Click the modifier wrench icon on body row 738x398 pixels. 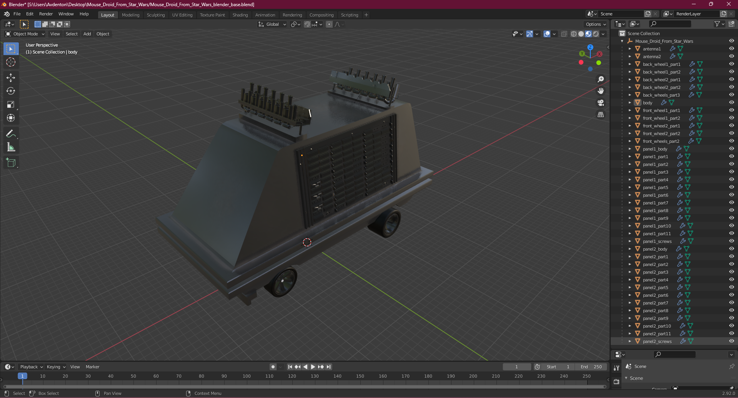pos(664,103)
